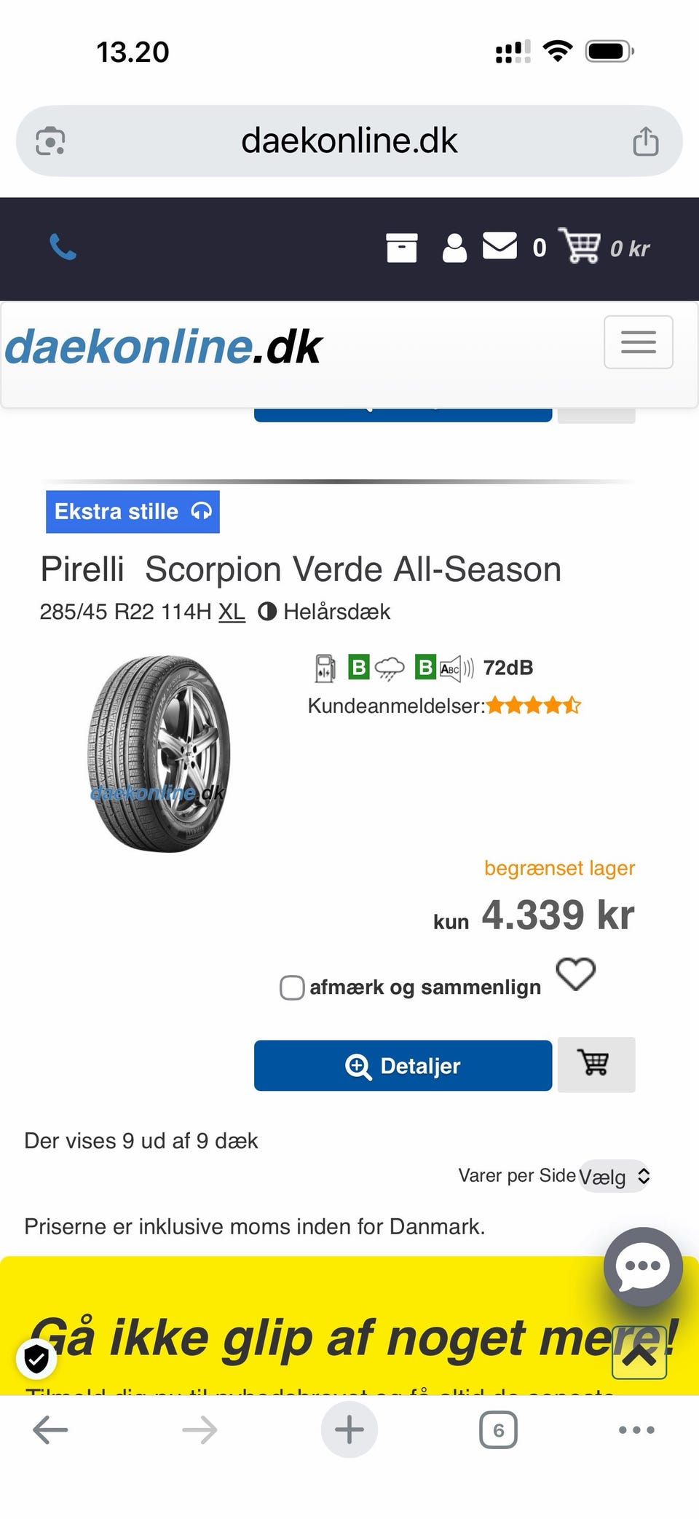This screenshot has width=699, height=1519.
Task: Open the browser tabs overview
Action: (x=498, y=1429)
